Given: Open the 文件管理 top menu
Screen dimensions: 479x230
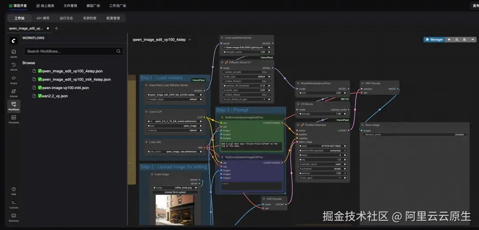Looking at the screenshot, I should (70, 6).
